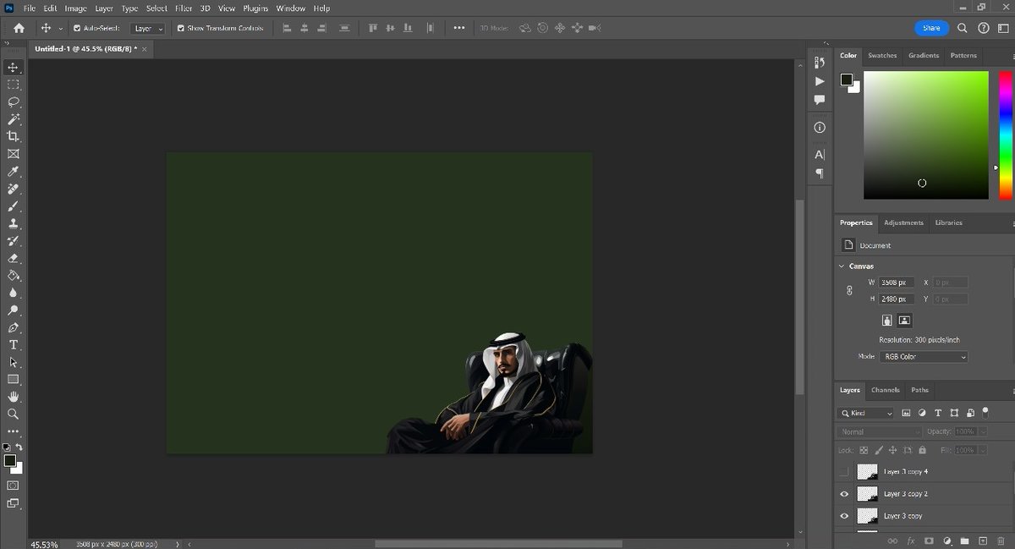
Task: Open the Plugins menu
Action: [x=255, y=8]
